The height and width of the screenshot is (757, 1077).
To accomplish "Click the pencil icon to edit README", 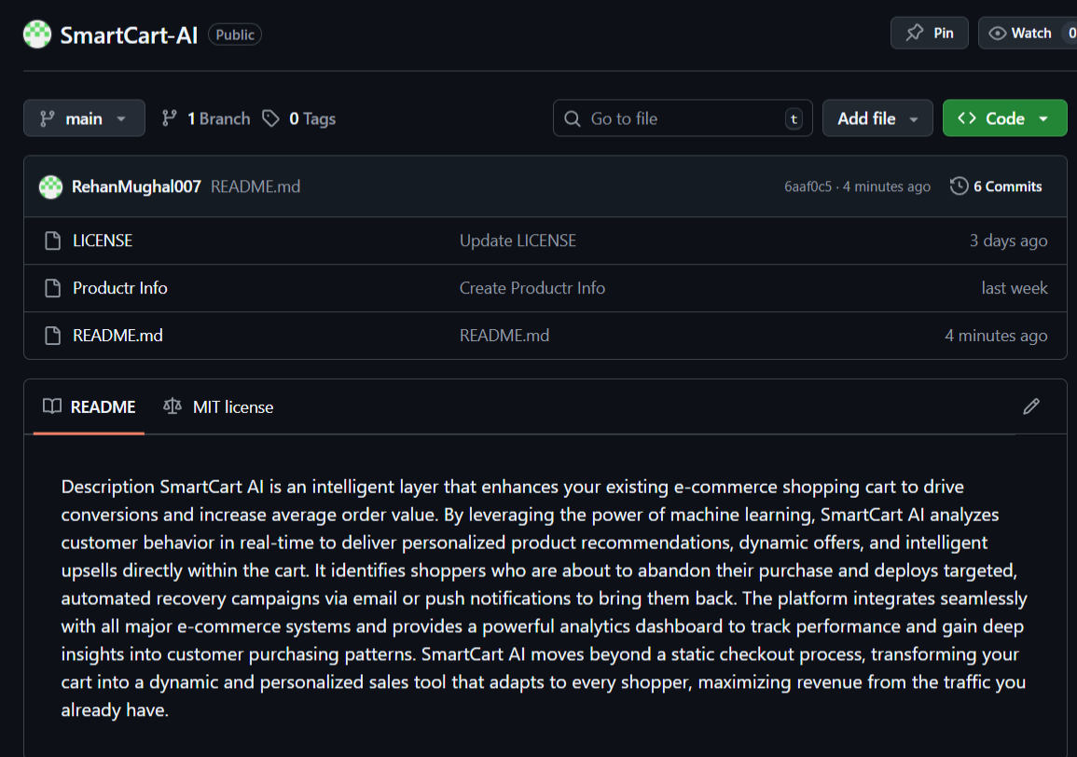I will point(1030,406).
